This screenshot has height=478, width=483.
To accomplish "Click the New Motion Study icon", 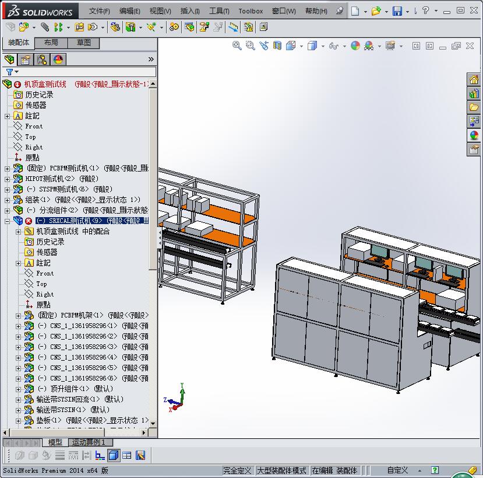I will 174,27.
